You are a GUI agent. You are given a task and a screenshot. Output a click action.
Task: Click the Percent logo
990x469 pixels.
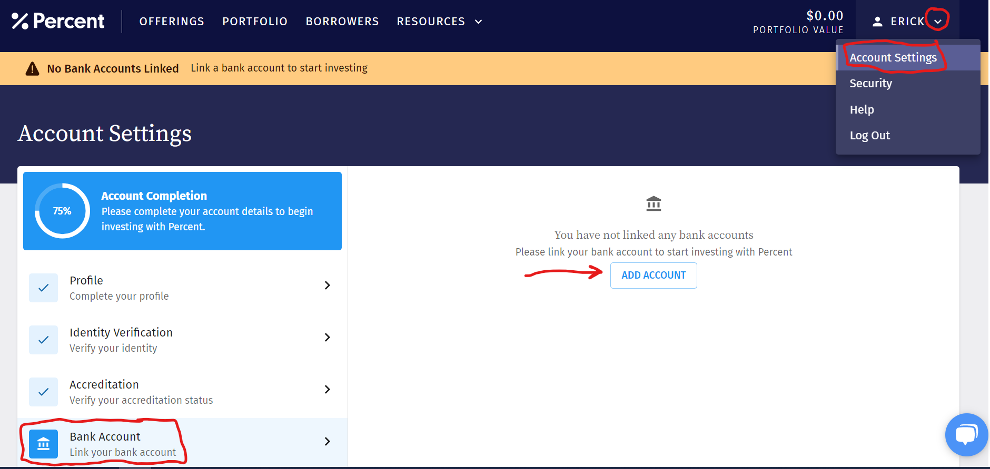58,21
